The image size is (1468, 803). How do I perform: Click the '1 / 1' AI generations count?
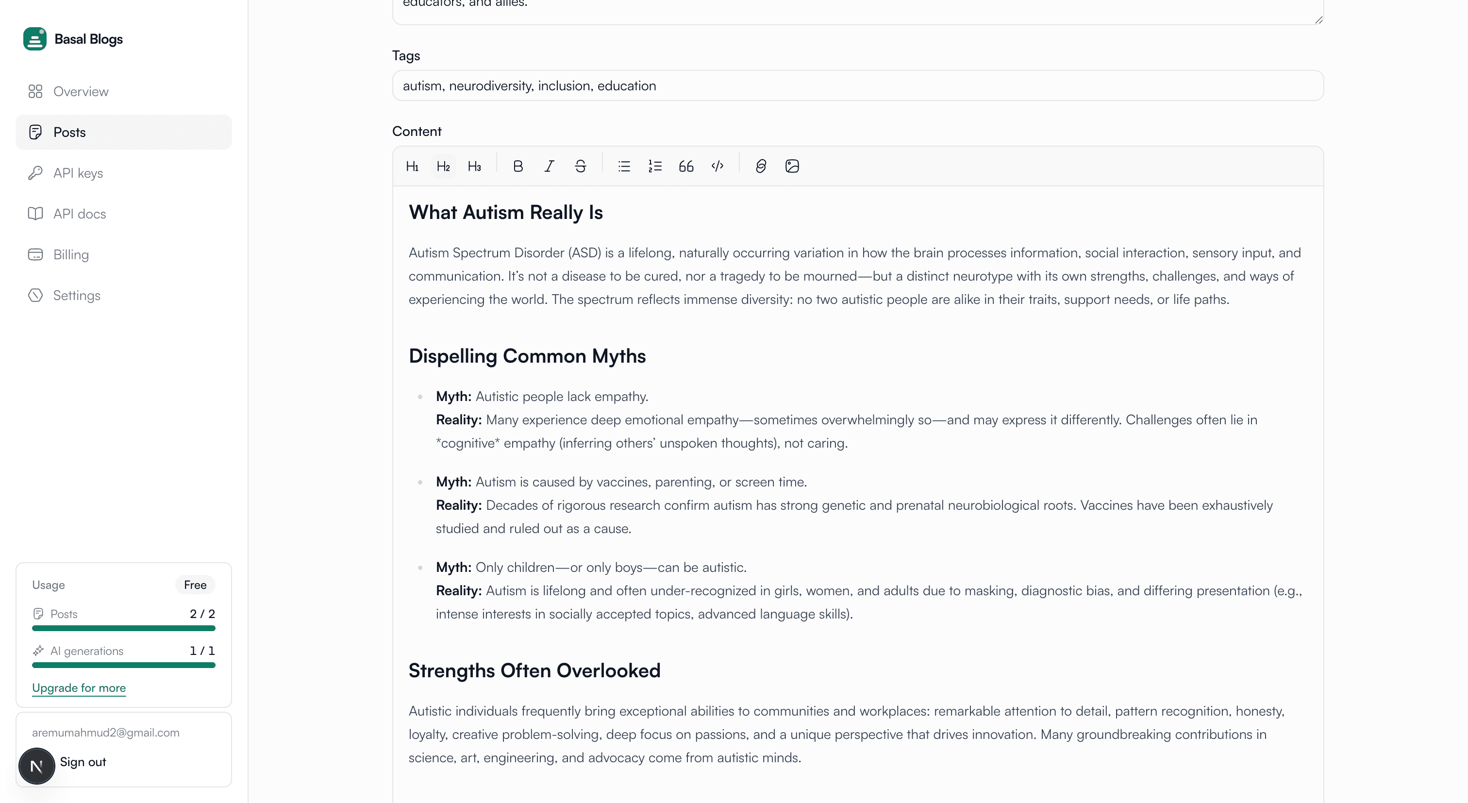click(202, 650)
